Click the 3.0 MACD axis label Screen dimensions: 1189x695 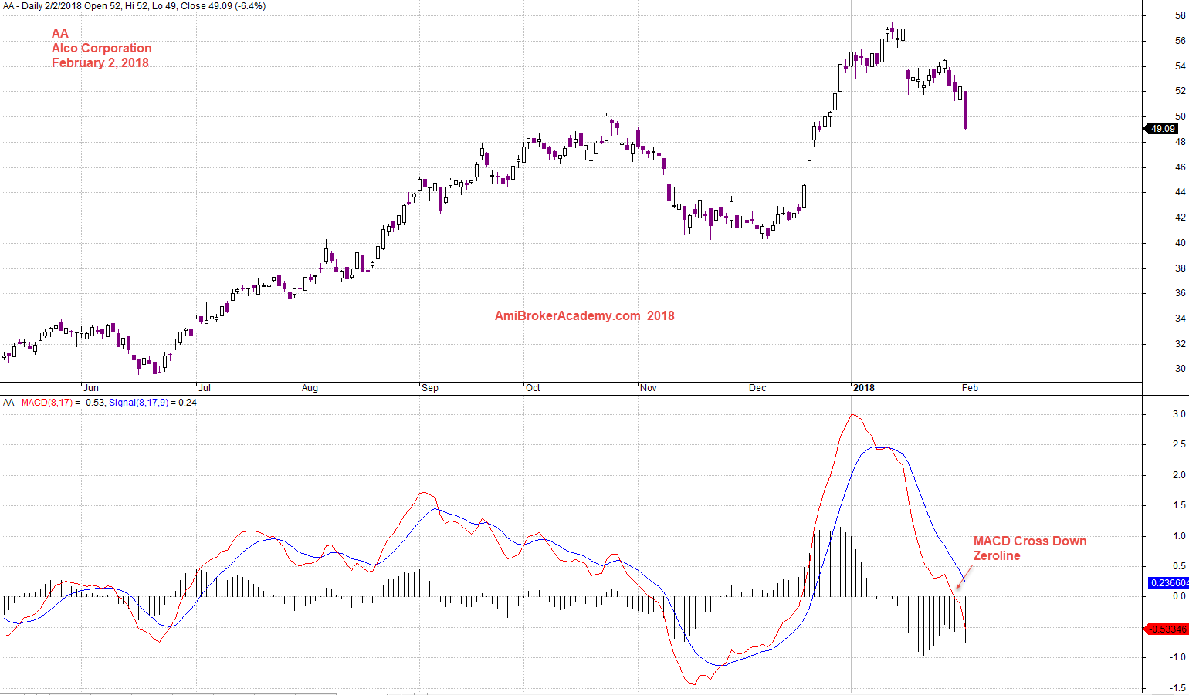(x=1180, y=414)
